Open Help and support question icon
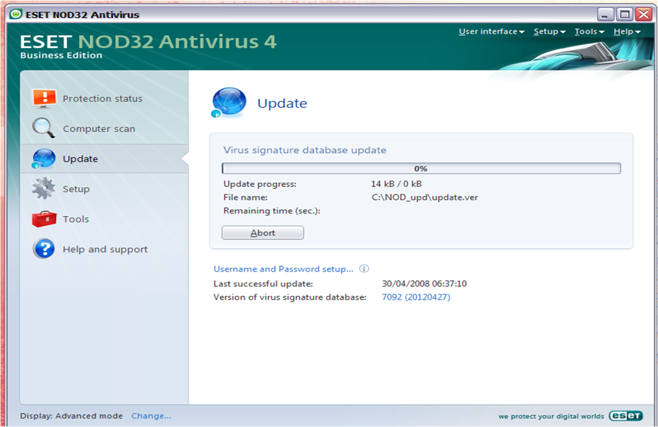 pos(44,249)
